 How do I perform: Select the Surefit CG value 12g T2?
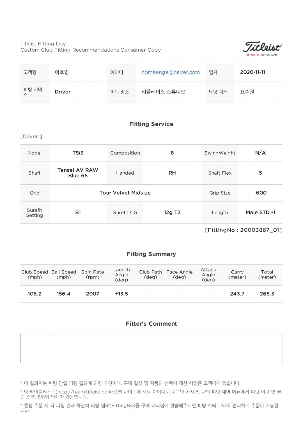[x=172, y=213]
